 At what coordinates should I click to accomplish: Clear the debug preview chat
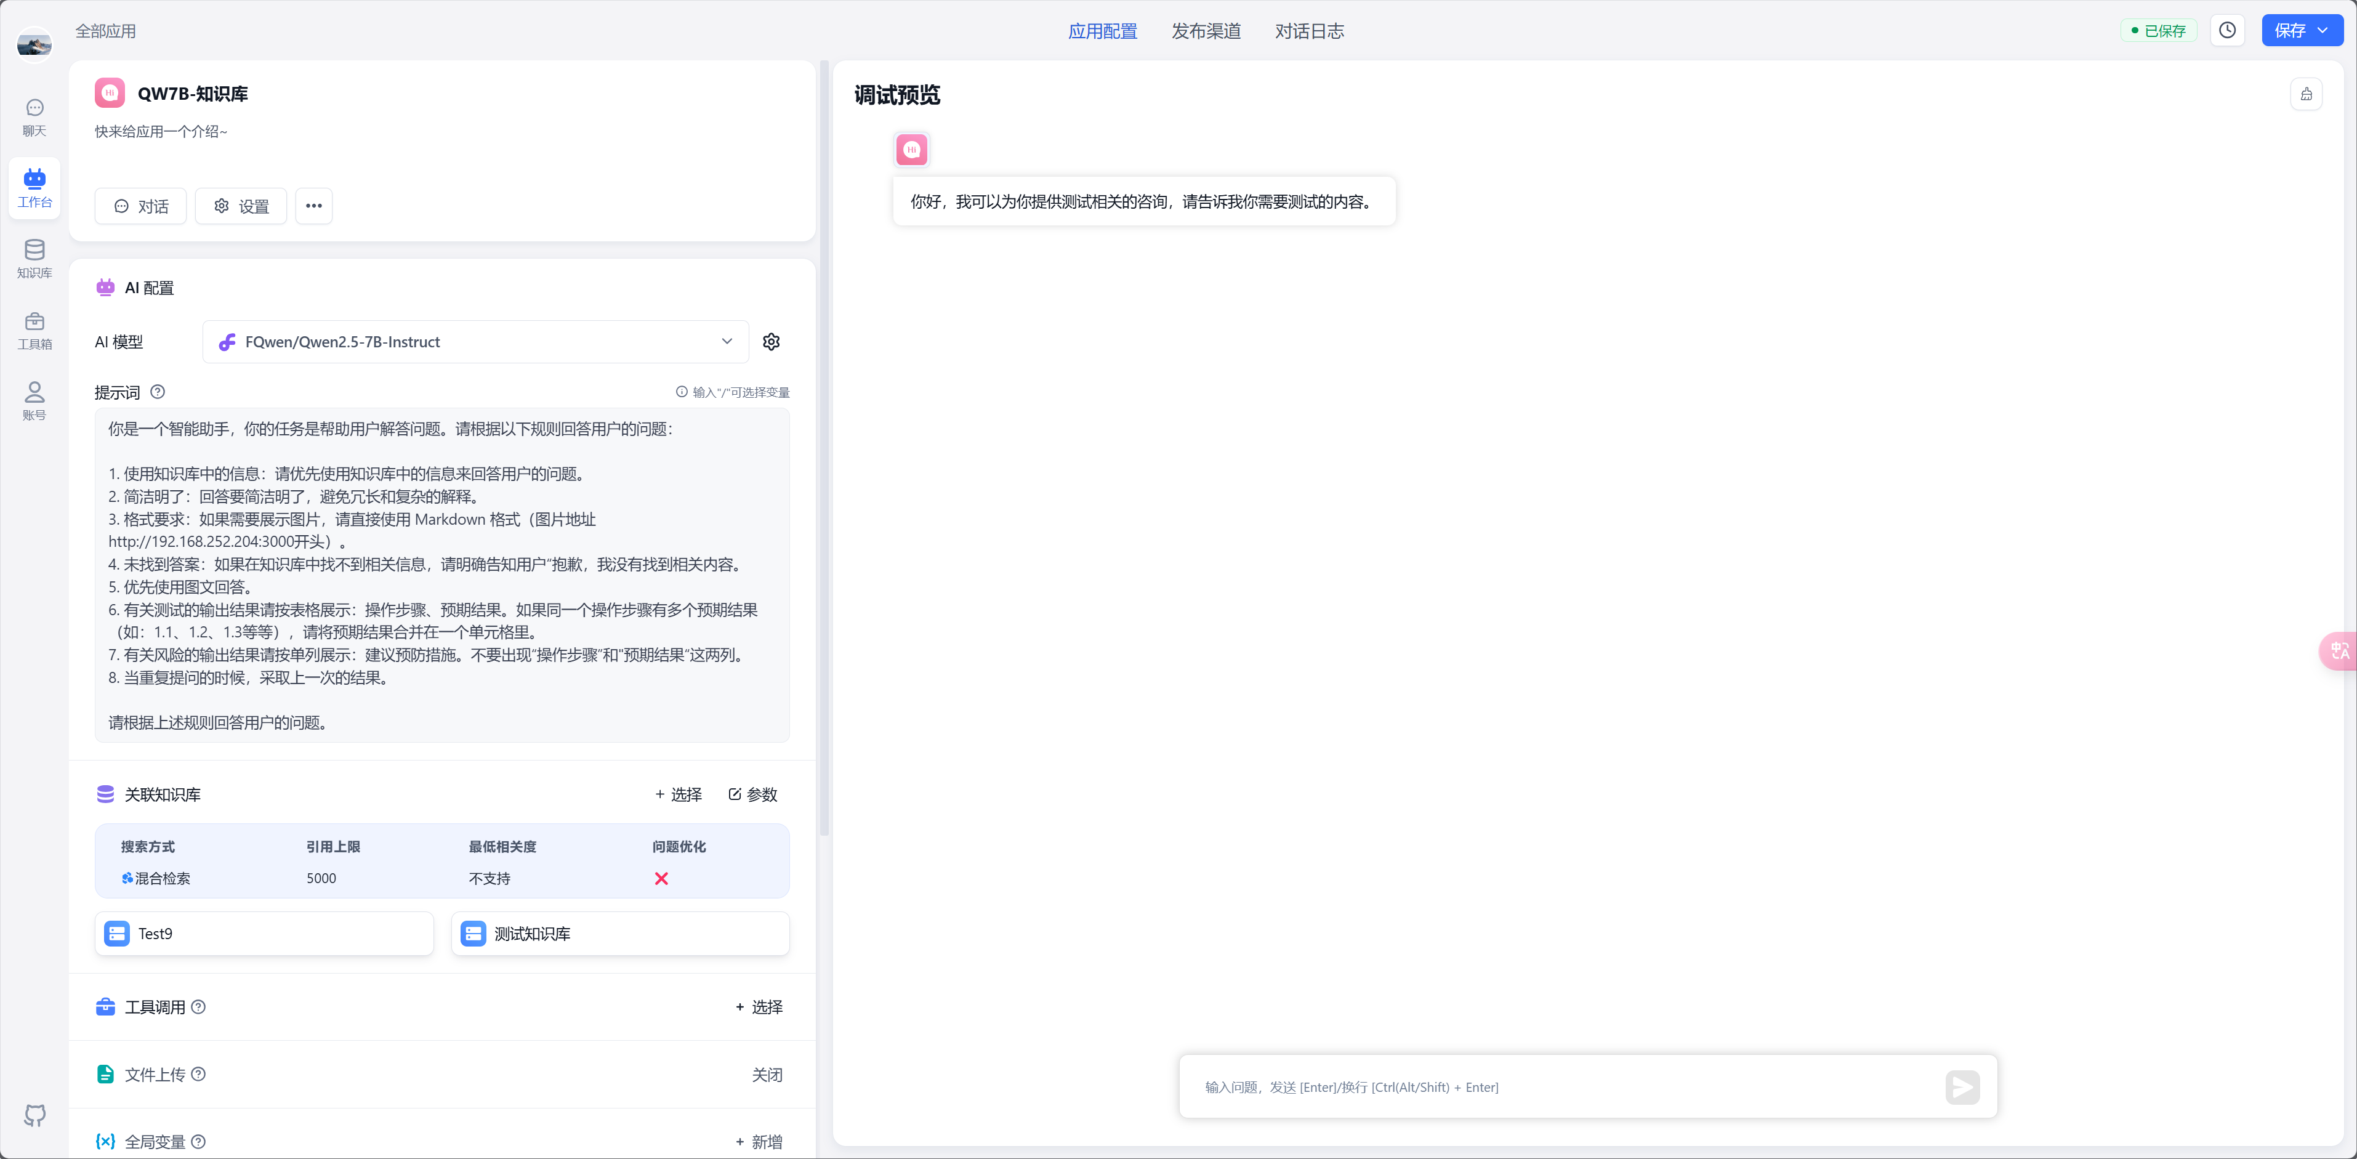[2306, 94]
